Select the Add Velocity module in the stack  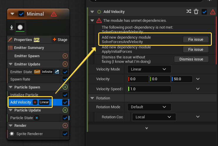(21, 102)
